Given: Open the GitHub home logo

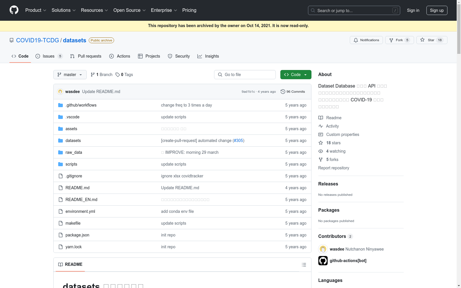Looking at the screenshot, I should 14,10.
